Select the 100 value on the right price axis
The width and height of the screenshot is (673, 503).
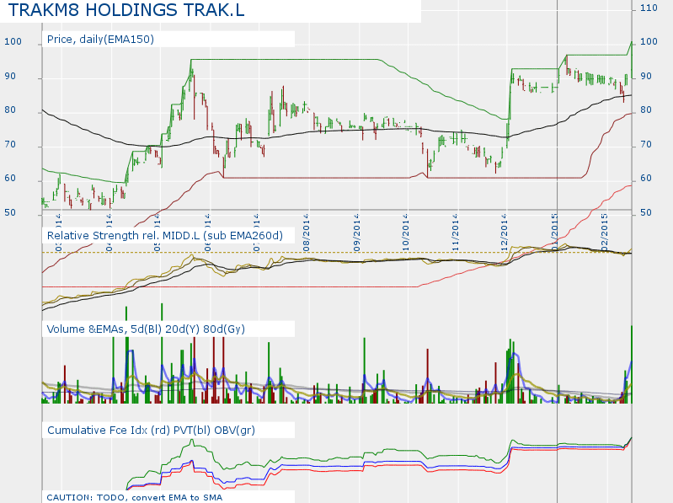(649, 41)
